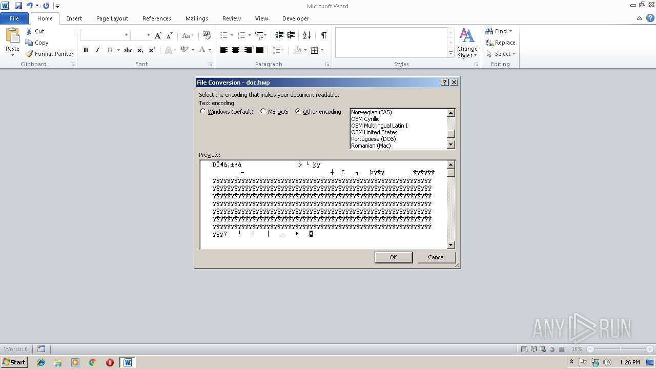Click the dialog help question mark button

(445, 83)
